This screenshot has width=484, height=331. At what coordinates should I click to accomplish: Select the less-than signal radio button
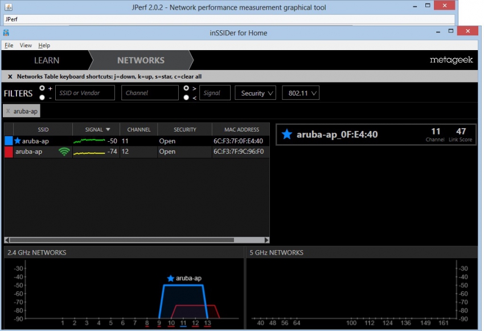click(x=186, y=97)
